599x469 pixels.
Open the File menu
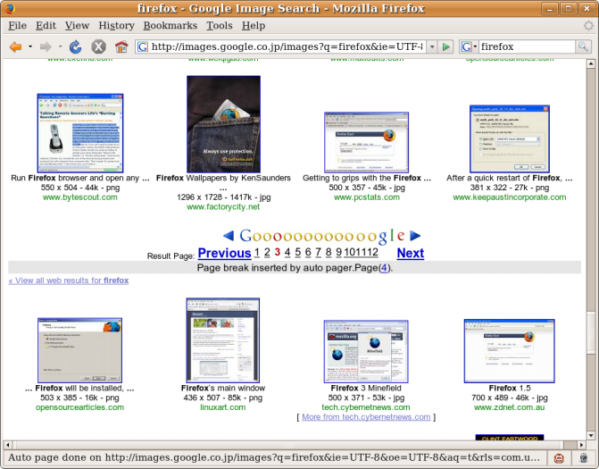click(x=18, y=26)
